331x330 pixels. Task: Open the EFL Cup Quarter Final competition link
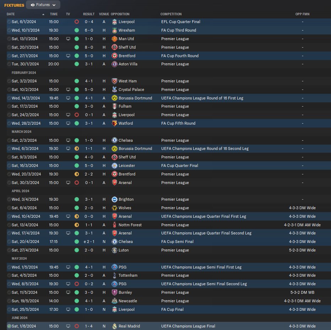click(181, 22)
